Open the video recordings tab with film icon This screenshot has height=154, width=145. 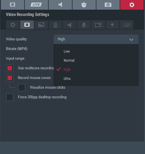click(x=13, y=5)
